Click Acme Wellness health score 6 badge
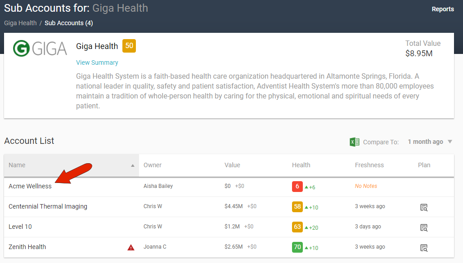This screenshot has width=463, height=263. pos(297,187)
